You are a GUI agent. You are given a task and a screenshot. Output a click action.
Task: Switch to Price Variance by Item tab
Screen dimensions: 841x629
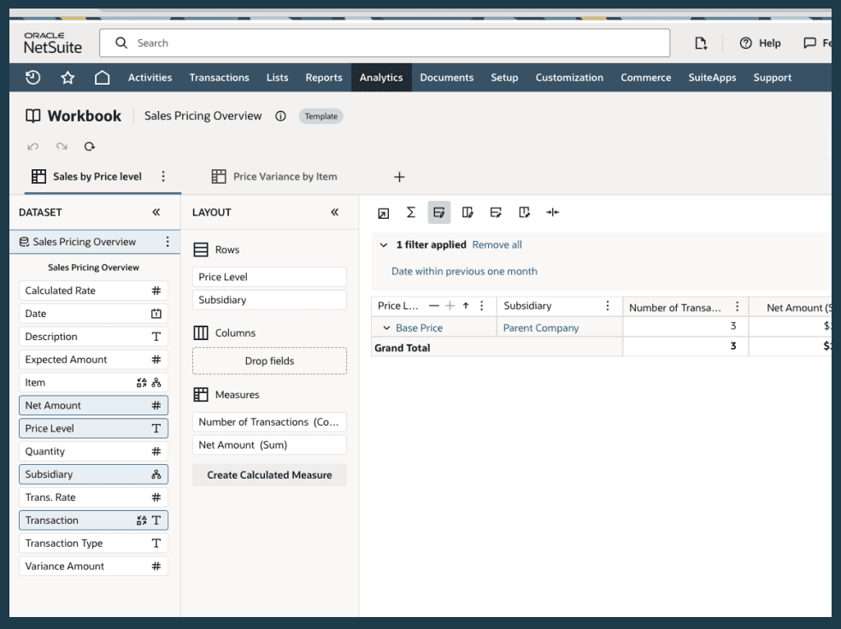click(x=274, y=176)
